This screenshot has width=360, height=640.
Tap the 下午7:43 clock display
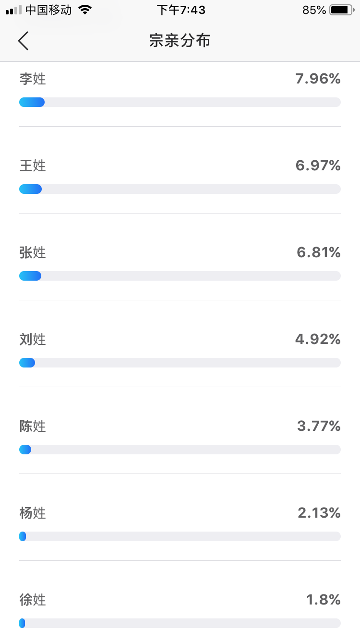181,10
